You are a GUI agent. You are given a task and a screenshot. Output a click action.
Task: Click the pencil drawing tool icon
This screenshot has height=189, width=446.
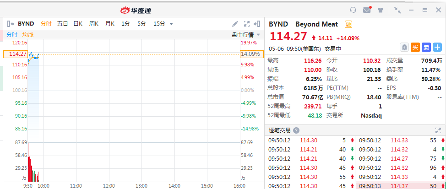click(x=235, y=24)
